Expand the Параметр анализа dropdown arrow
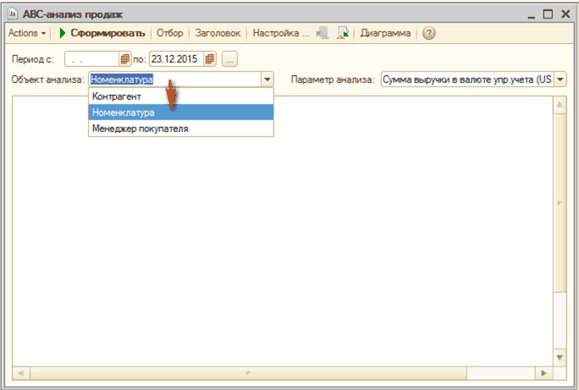The width and height of the screenshot is (579, 390). tap(560, 80)
